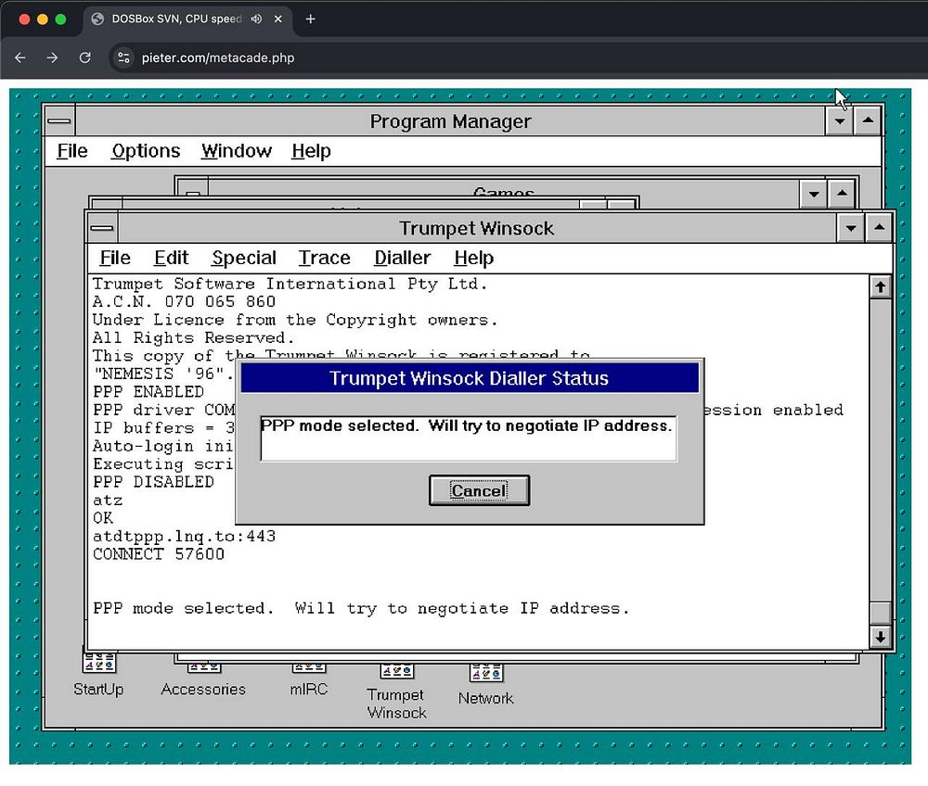Minimize the Trumpet Winsock window
The width and height of the screenshot is (928, 786).
point(851,228)
